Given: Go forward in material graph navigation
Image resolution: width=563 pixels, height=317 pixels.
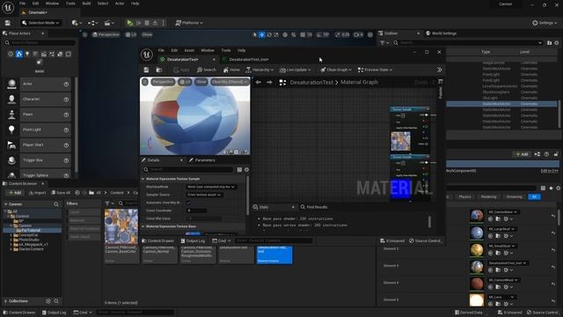Looking at the screenshot, I should click(269, 82).
